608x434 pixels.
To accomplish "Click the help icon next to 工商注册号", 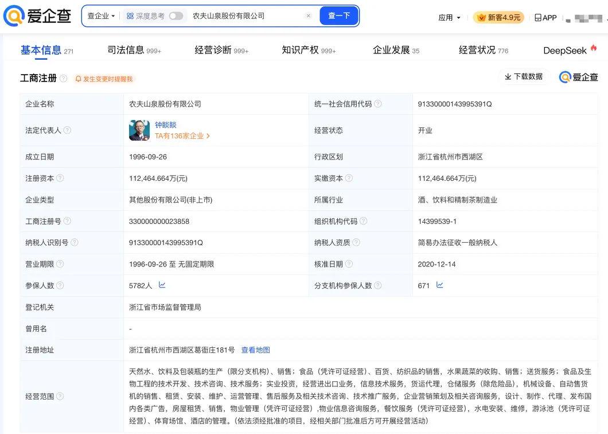I will pyautogui.click(x=68, y=221).
